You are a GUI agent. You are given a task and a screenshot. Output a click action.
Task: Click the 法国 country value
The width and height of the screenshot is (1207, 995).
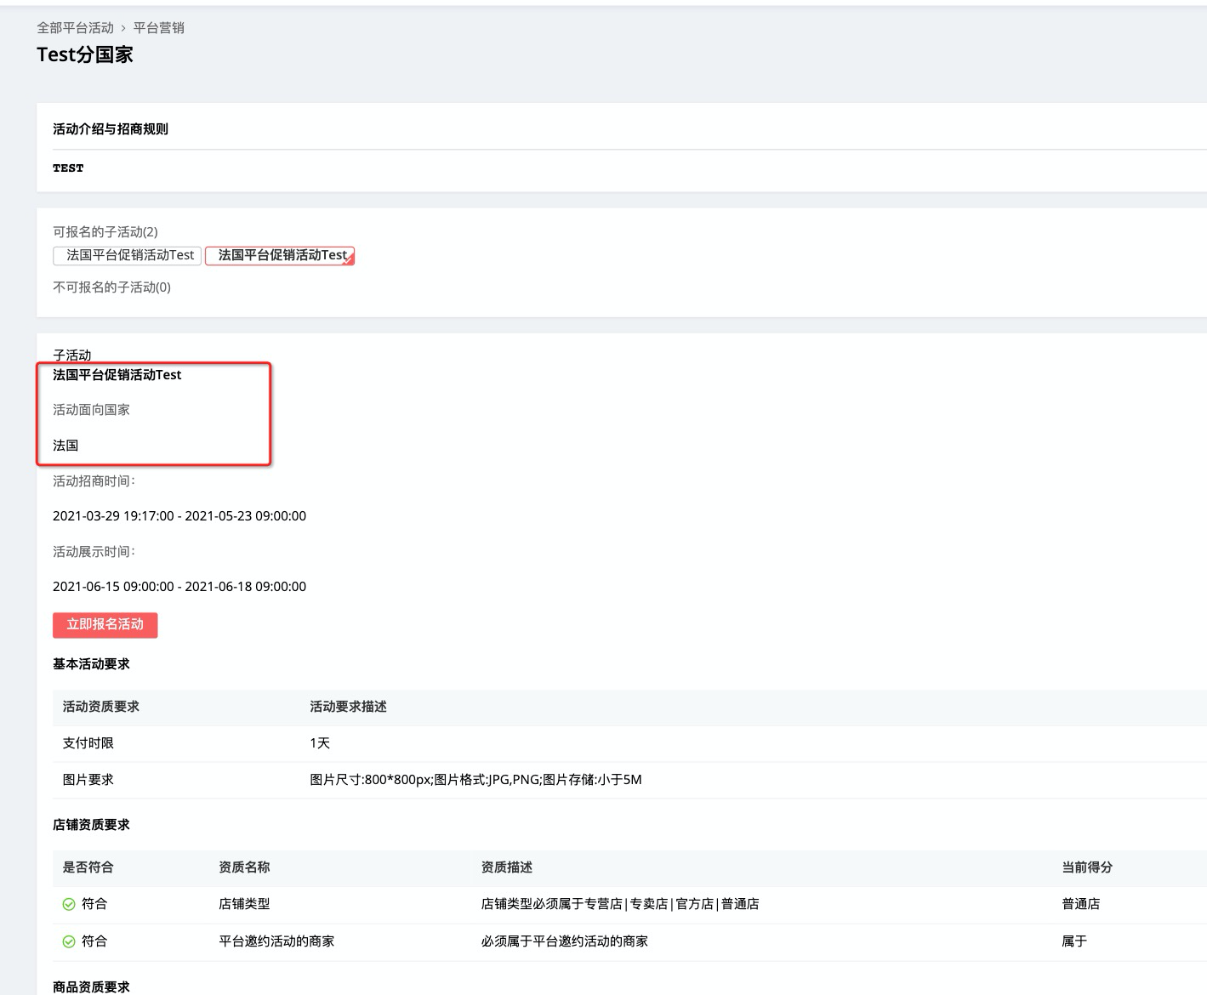[65, 446]
